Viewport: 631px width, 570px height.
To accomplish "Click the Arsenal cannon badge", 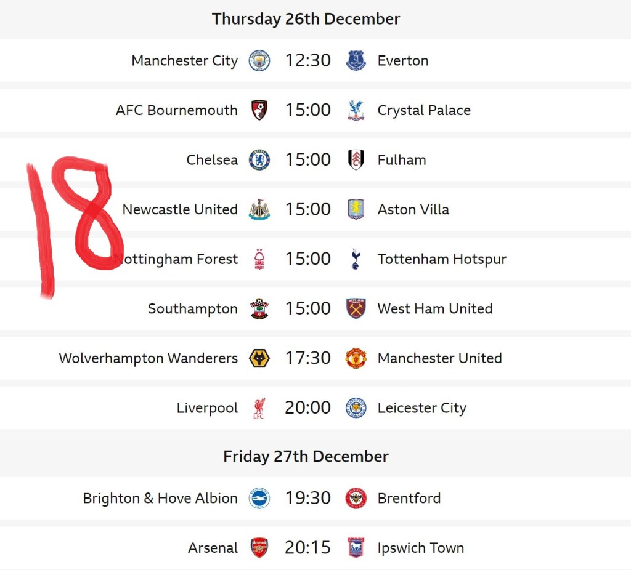I will click(x=259, y=548).
